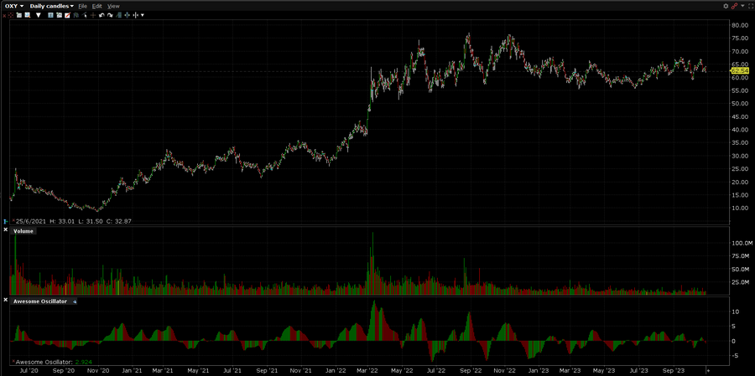755x376 pixels.
Task: Enter fullscreen with the corner brackets icon
Action: 751,6
